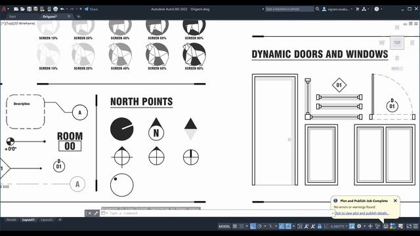Image resolution: width=420 pixels, height=236 pixels.
Task: Click the New drawing icon in Quick Access toolbar
Action: [x=16, y=9]
